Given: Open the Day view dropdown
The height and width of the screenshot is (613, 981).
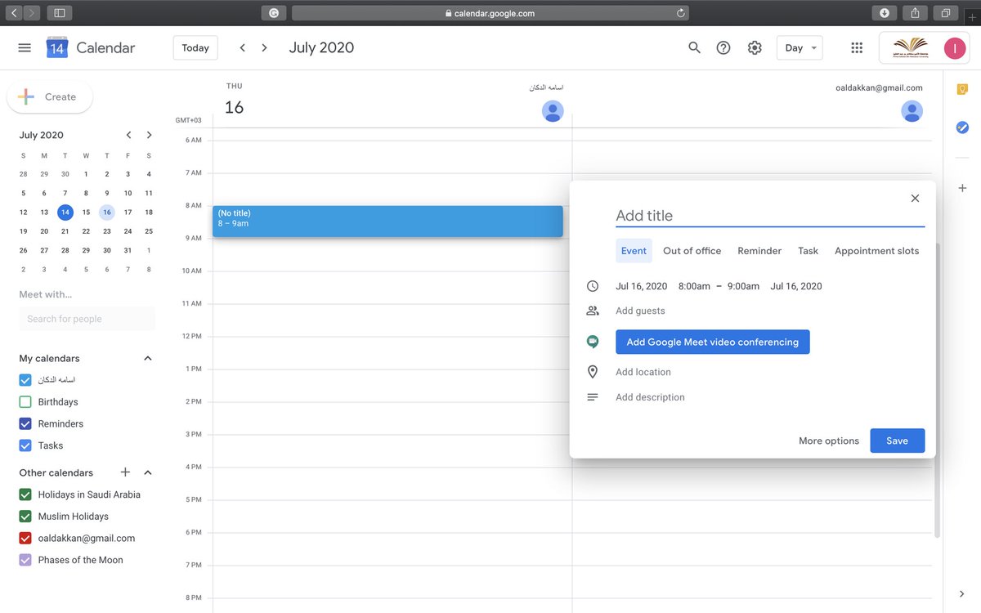Looking at the screenshot, I should click(x=800, y=47).
